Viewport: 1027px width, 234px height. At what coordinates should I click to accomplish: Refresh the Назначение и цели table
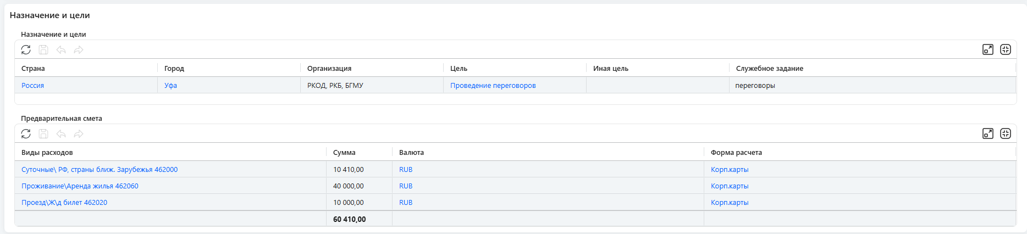[26, 50]
